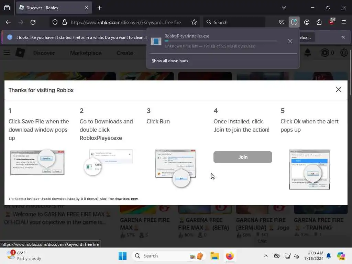Open Roblox hamburger navigation menu
The image size is (352, 264).
pyautogui.click(x=7, y=53)
